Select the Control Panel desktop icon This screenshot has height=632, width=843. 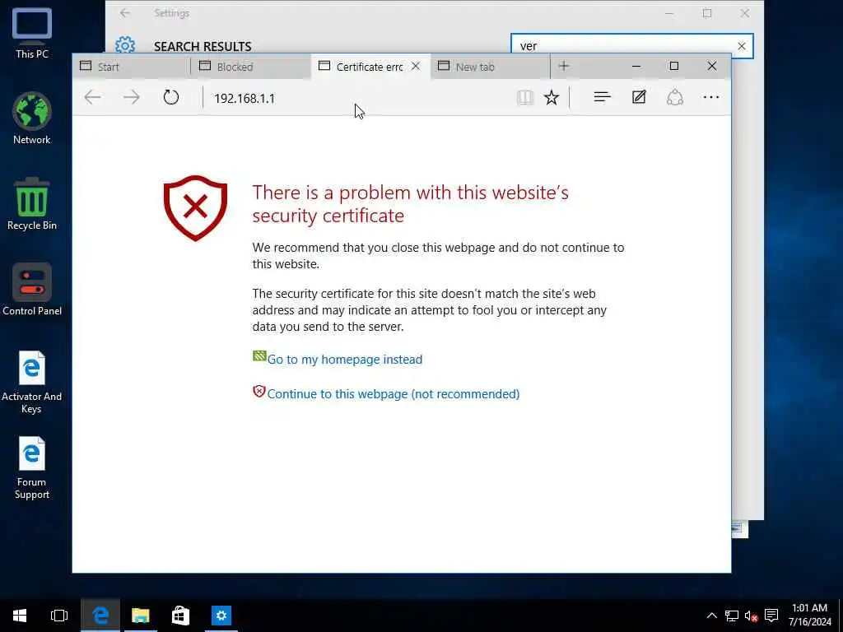[x=32, y=290]
